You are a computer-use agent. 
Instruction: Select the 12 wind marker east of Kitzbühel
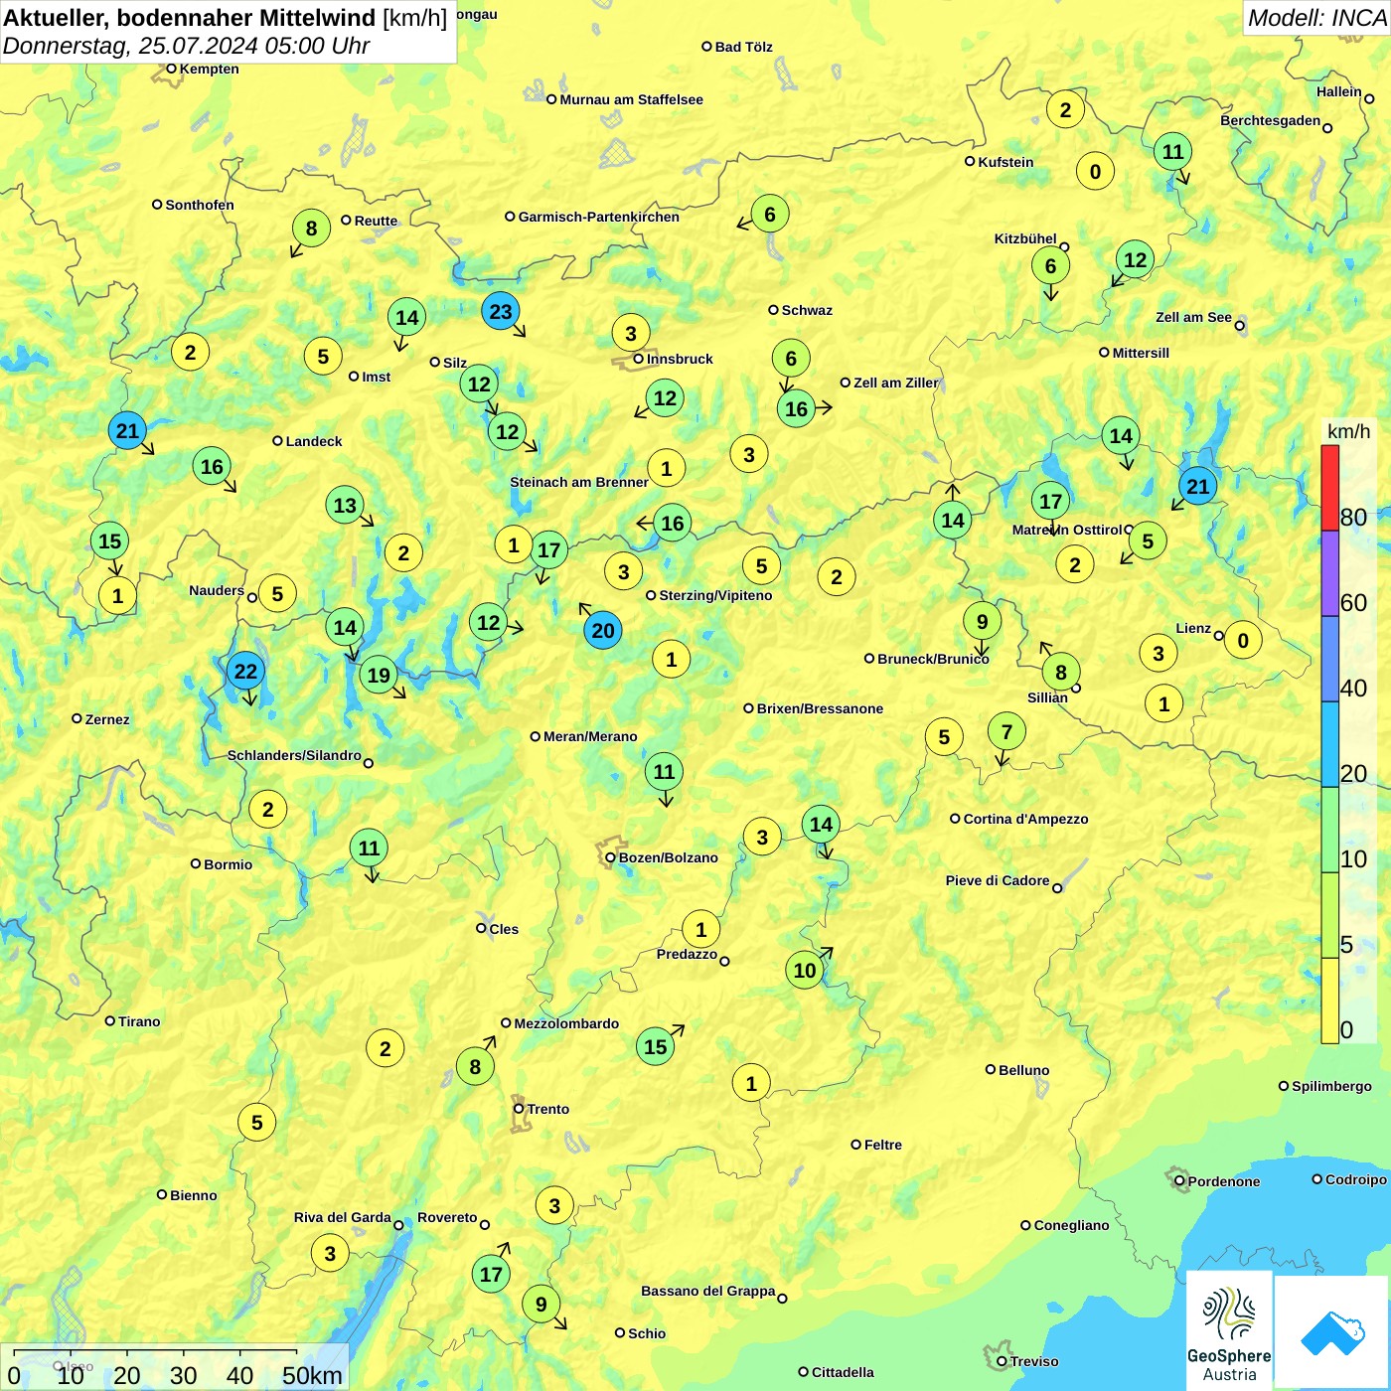pyautogui.click(x=1135, y=260)
